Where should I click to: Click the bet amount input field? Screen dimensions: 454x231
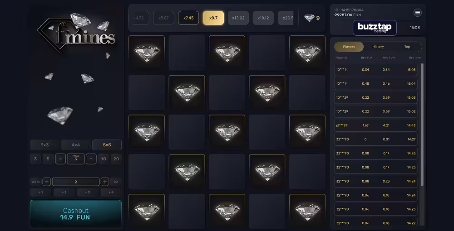point(76,182)
